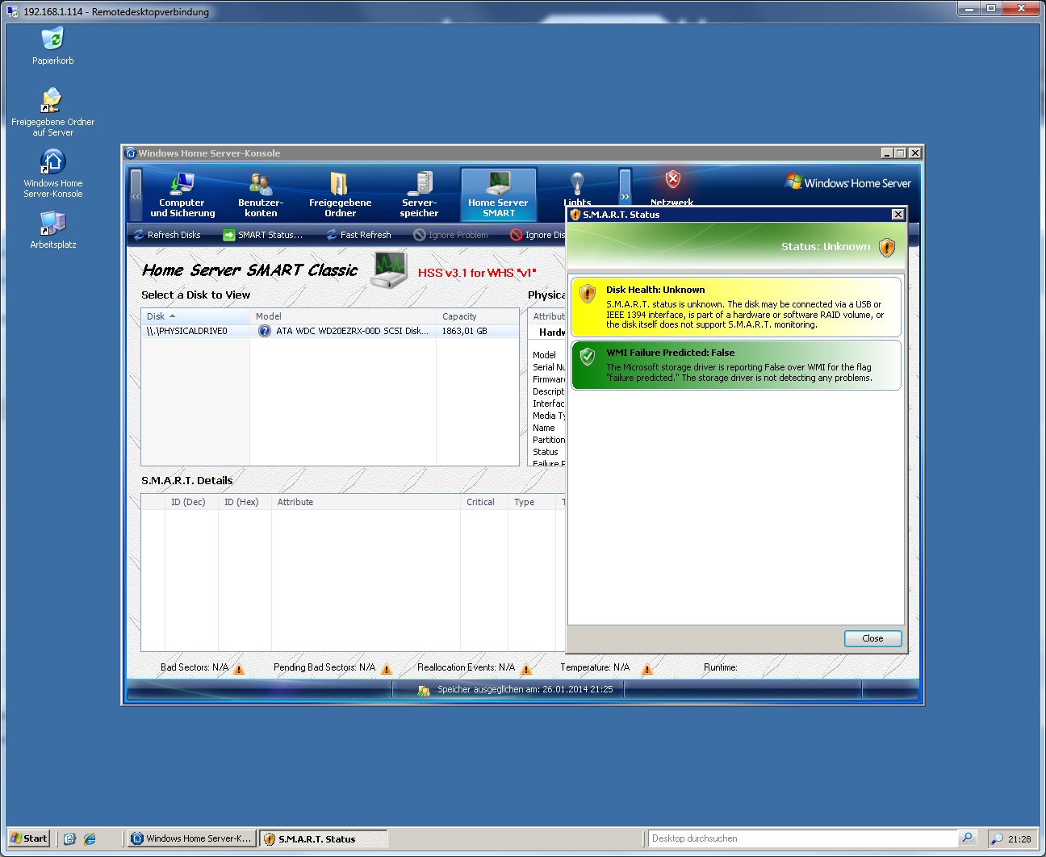
Task: Click the tray search icon beside the clock
Action: [997, 839]
